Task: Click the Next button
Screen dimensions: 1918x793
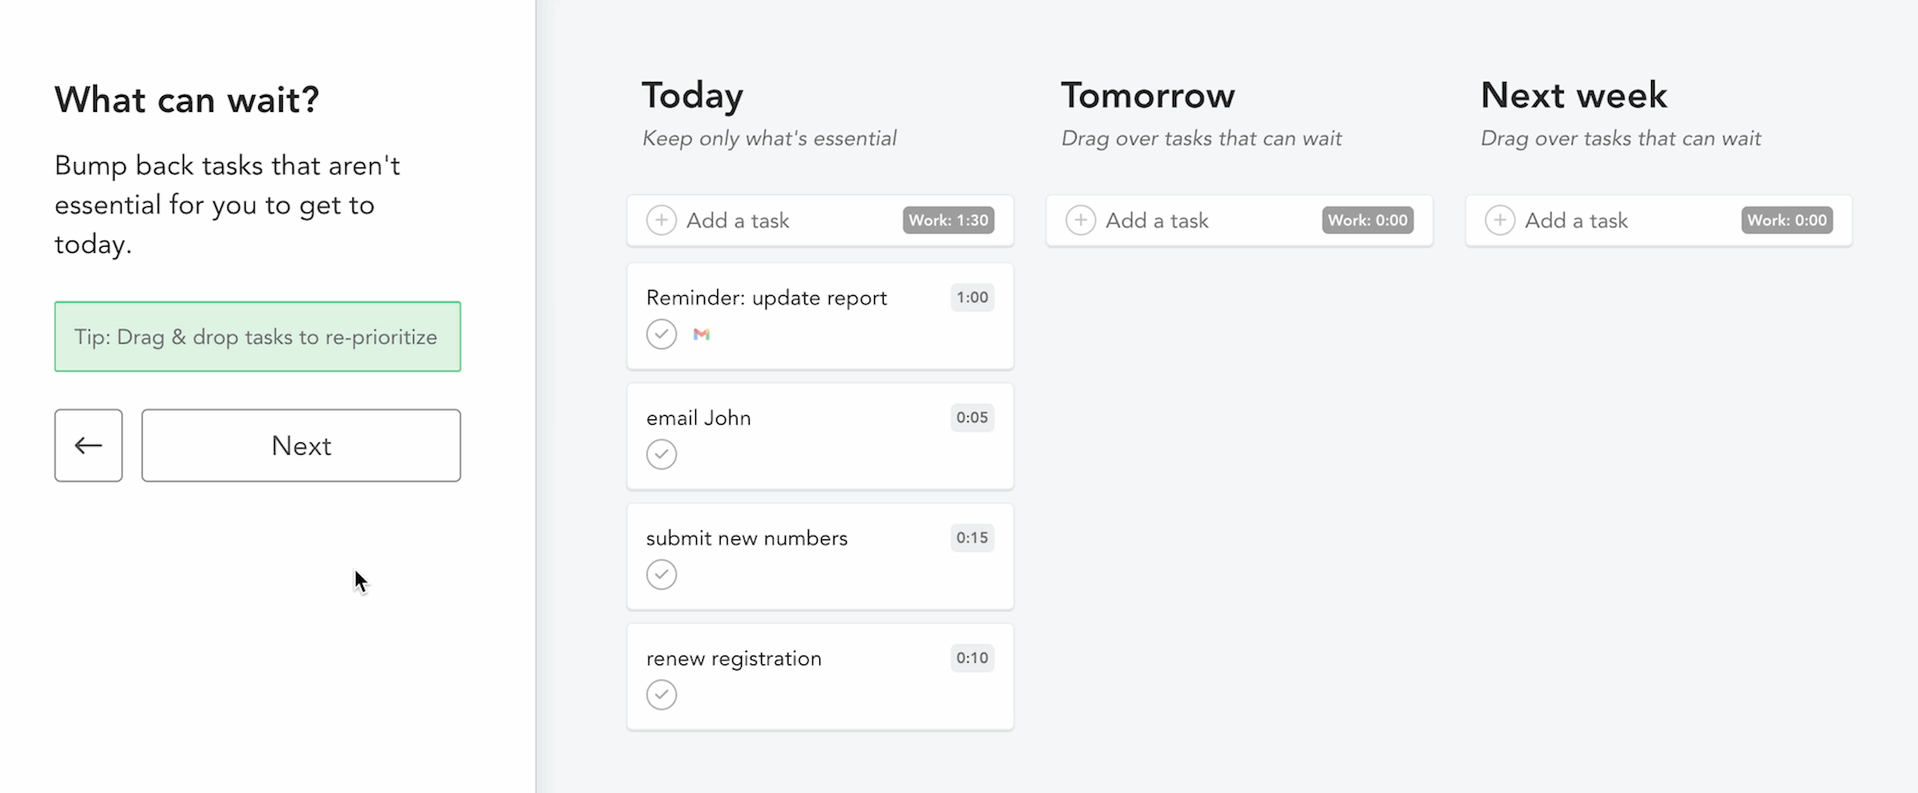Action: click(300, 445)
